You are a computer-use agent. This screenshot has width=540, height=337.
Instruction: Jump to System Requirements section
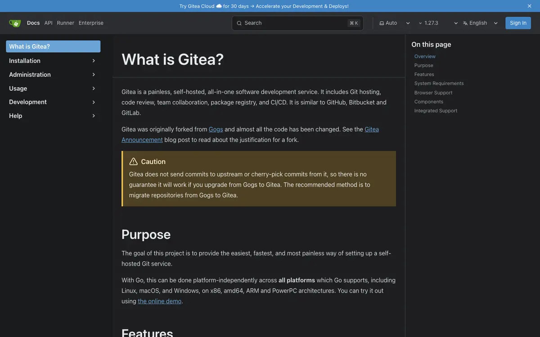coord(439,83)
